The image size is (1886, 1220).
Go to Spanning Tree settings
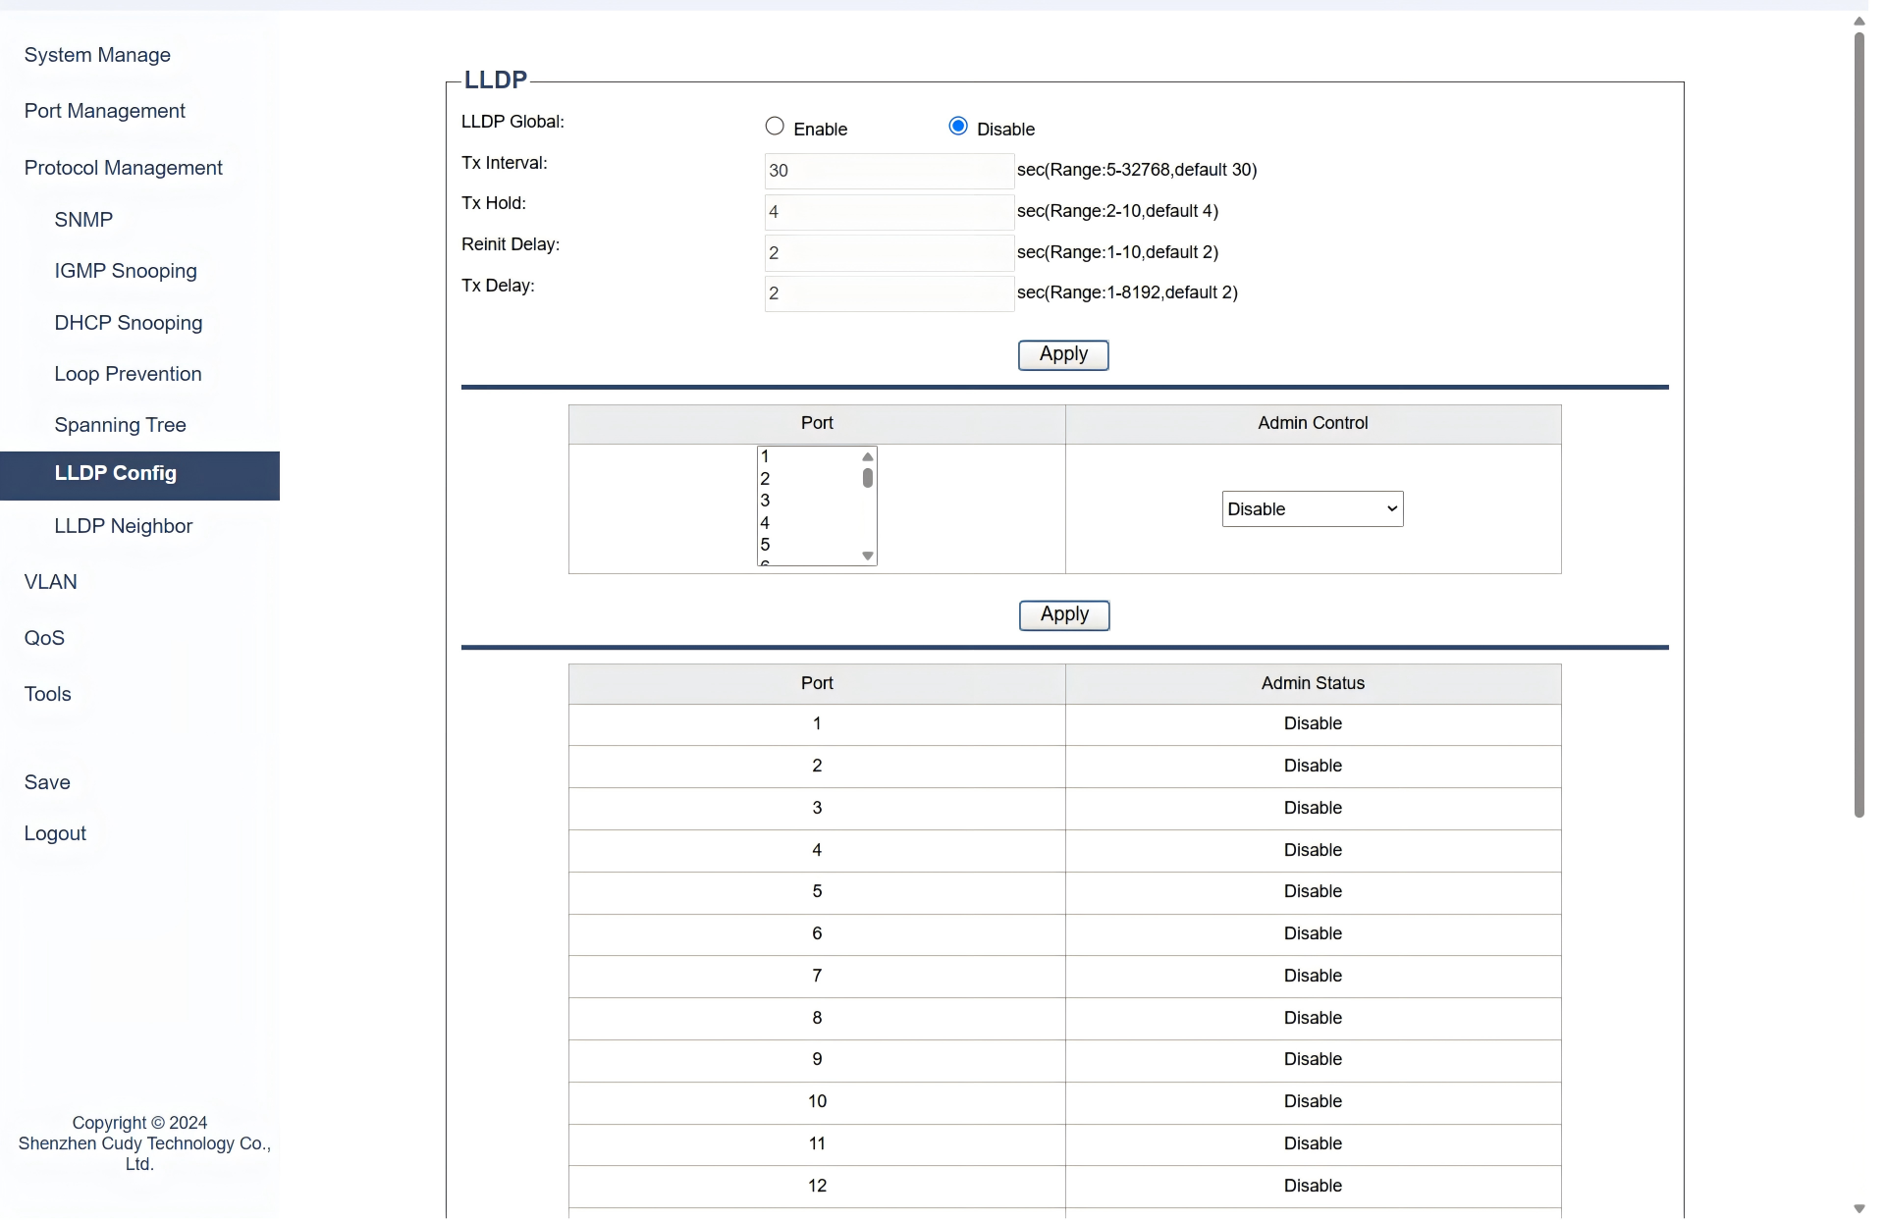[120, 425]
